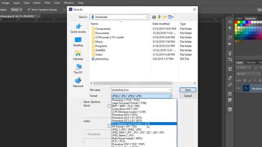
Task: Open the layer filter Kind dropdown
Action: click(x=244, y=67)
